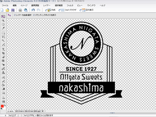The height and width of the screenshot is (117, 156).
Task: Click the Print icon
Action: pos(20,10)
